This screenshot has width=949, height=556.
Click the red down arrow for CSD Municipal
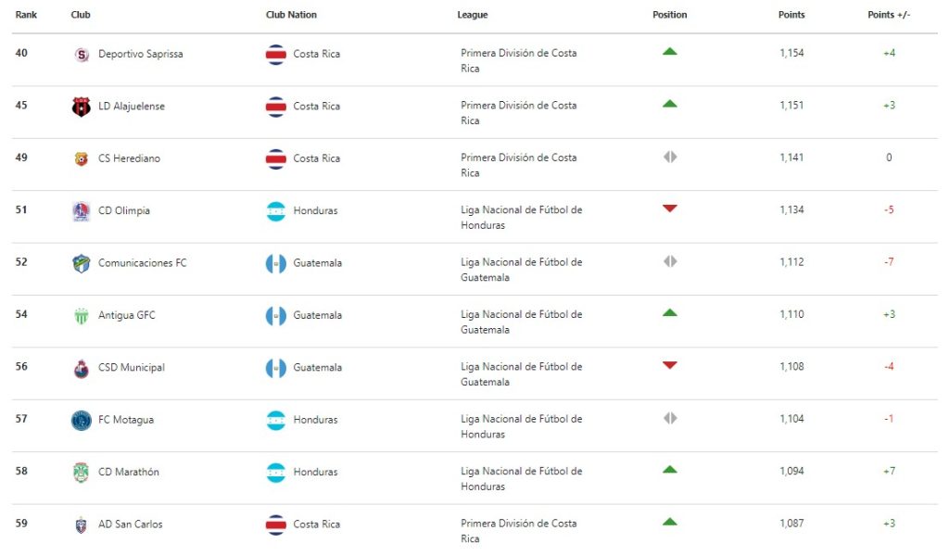pyautogui.click(x=669, y=365)
